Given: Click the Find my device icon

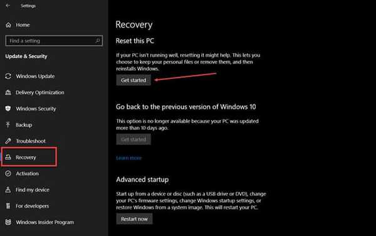Looking at the screenshot, I should pos(8,190).
